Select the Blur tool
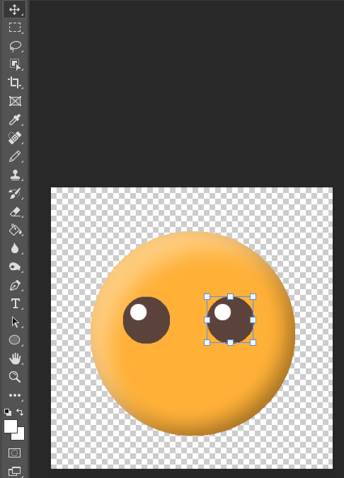The height and width of the screenshot is (478, 344). coord(14,248)
